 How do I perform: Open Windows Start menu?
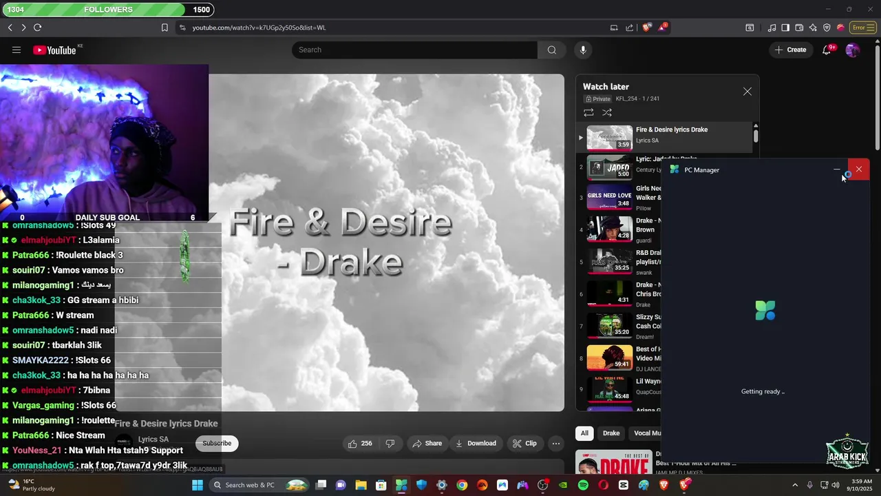coord(198,485)
